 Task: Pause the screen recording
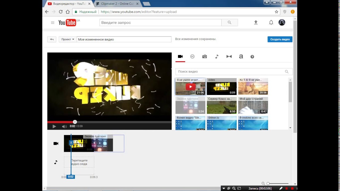(x=287, y=188)
